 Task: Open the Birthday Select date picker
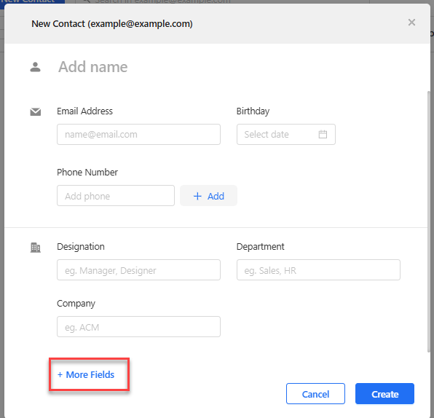click(286, 134)
